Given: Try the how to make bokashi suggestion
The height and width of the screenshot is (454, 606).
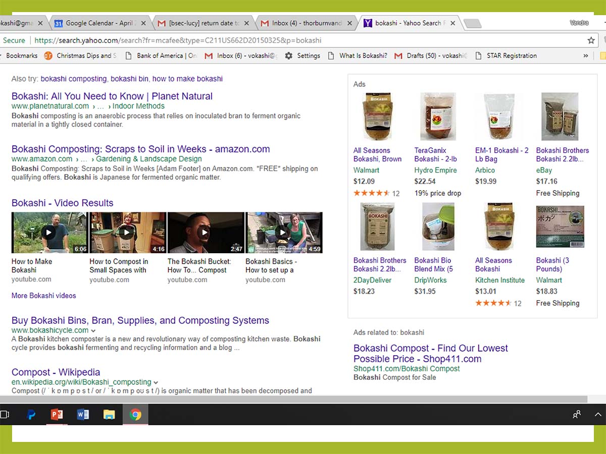Looking at the screenshot, I should pos(187,79).
